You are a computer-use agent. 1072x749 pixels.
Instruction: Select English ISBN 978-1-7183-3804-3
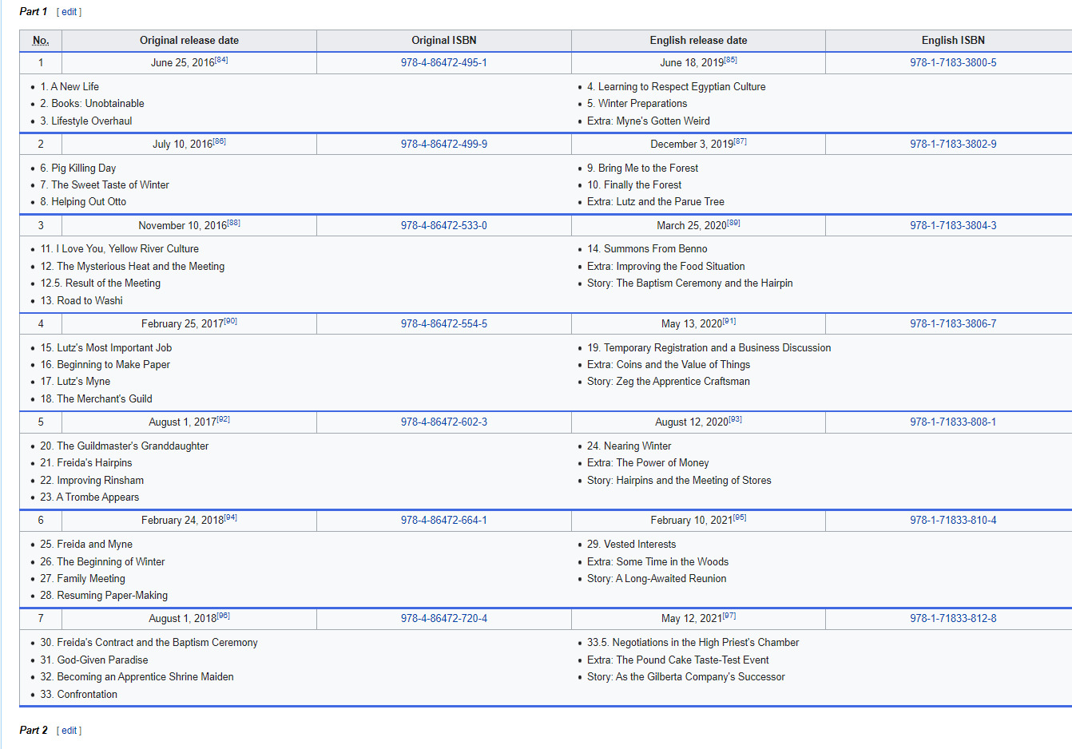952,226
